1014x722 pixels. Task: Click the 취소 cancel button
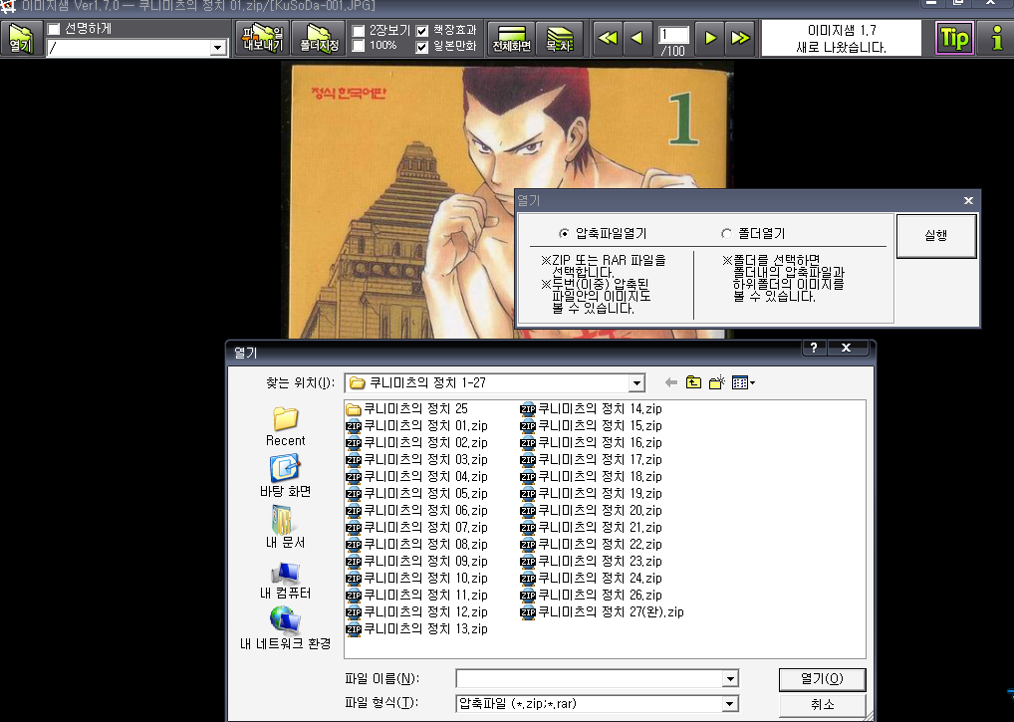point(822,704)
